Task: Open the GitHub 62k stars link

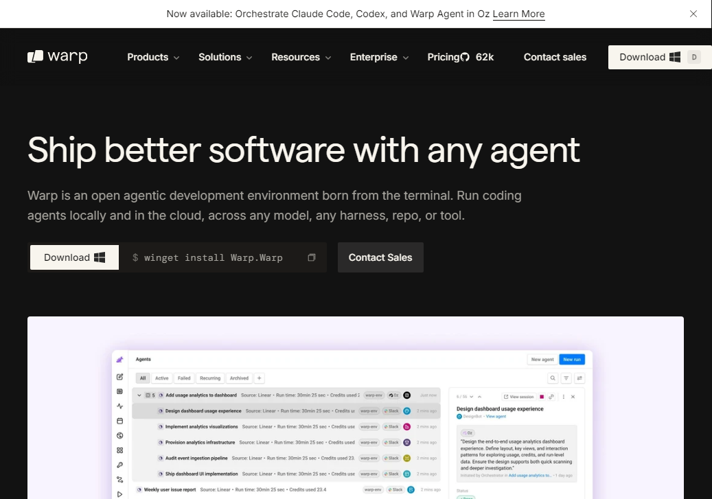Action: coord(477,57)
